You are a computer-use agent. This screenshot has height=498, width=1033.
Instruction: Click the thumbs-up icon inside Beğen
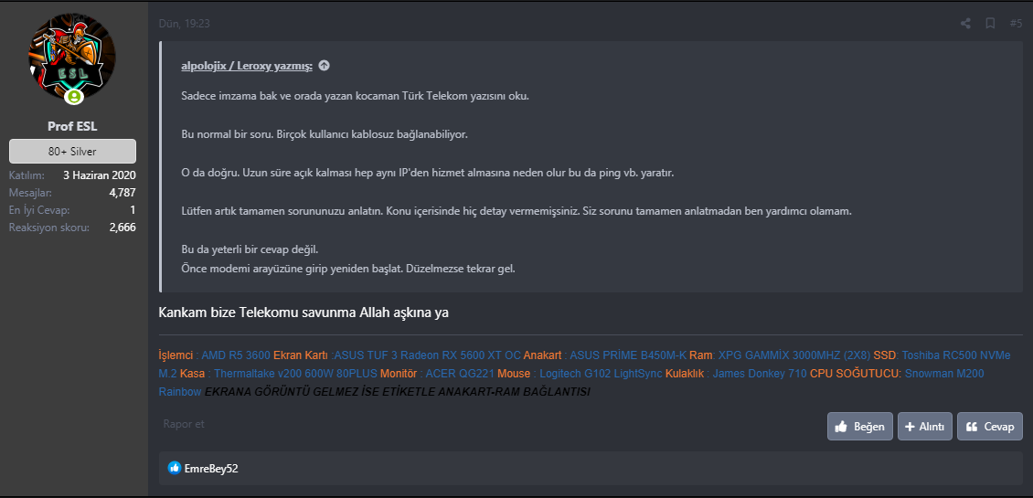pos(841,427)
